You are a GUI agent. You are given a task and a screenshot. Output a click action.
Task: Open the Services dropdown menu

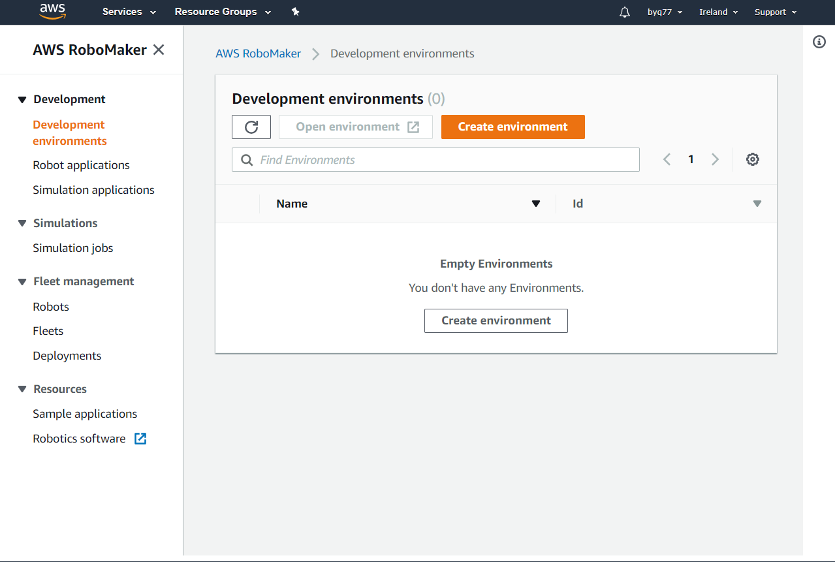(129, 12)
